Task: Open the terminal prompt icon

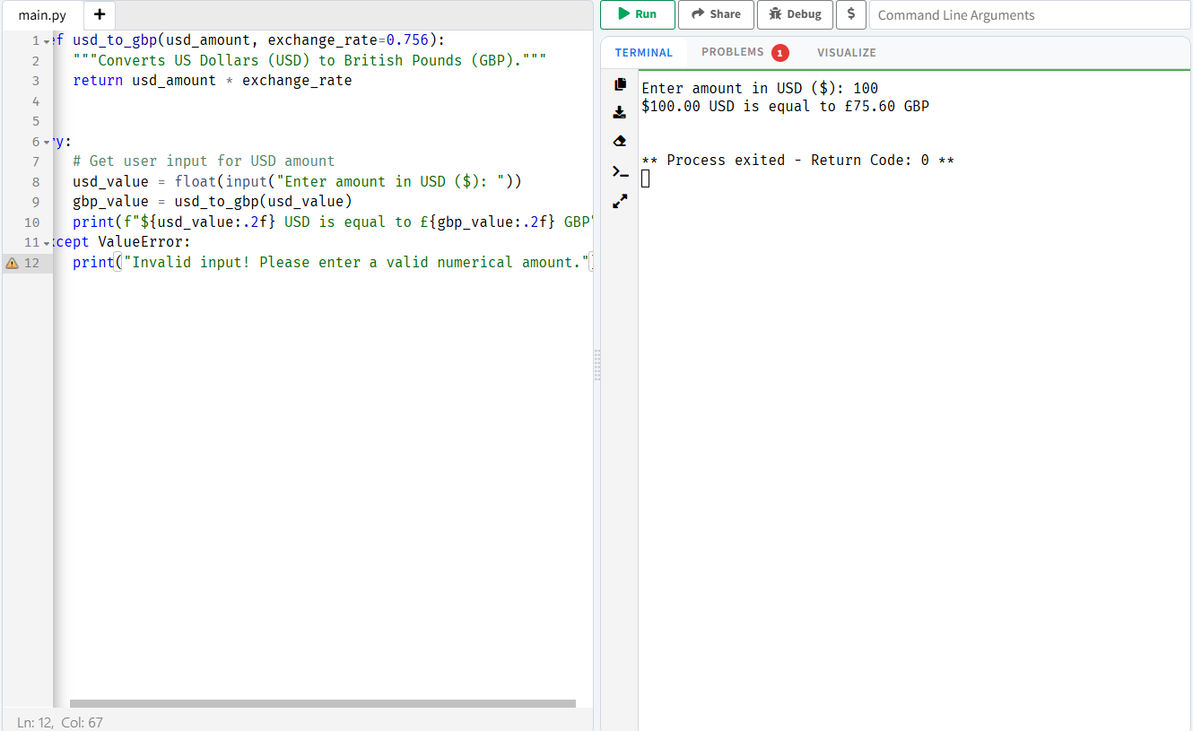Action: point(620,171)
